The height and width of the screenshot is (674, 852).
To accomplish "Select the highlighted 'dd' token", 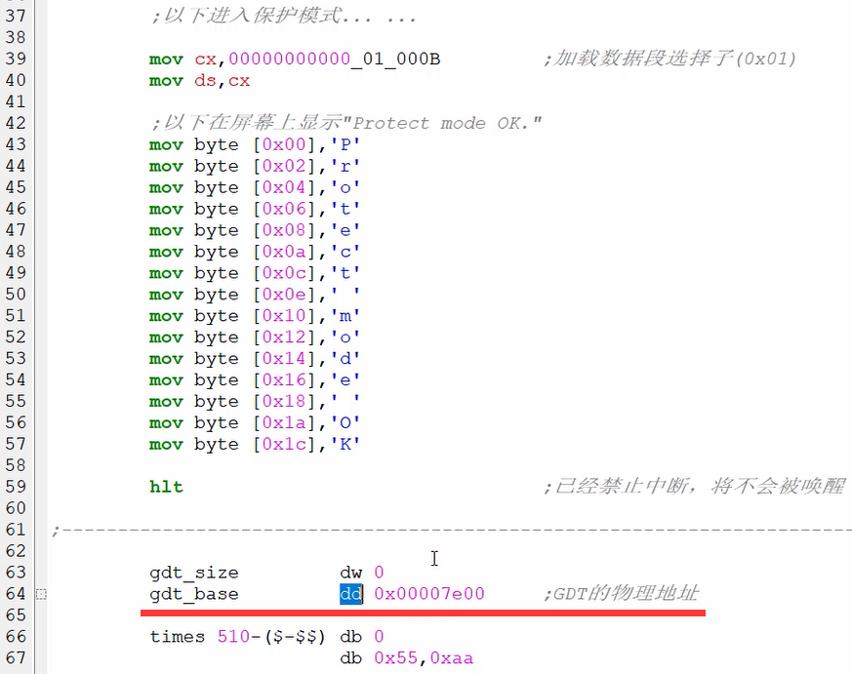I will 350,594.
